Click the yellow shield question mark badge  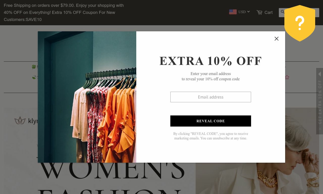(x=300, y=23)
